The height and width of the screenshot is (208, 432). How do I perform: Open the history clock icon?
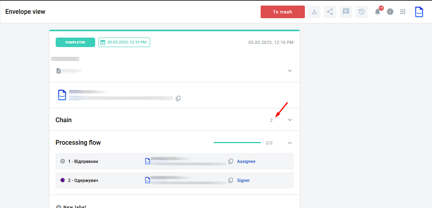[361, 12]
